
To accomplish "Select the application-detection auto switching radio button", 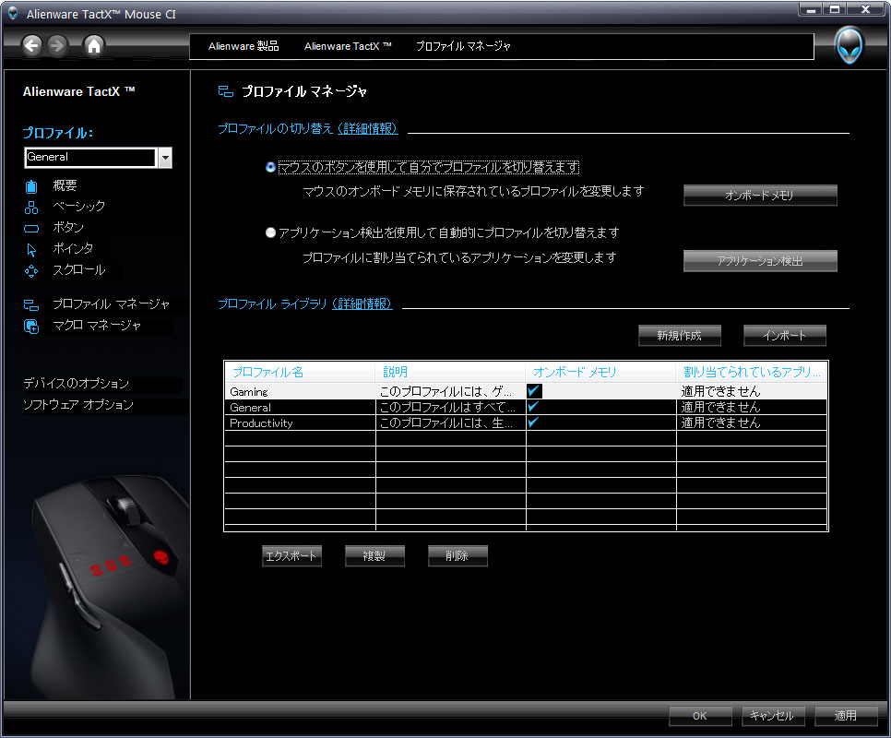I will [270, 232].
